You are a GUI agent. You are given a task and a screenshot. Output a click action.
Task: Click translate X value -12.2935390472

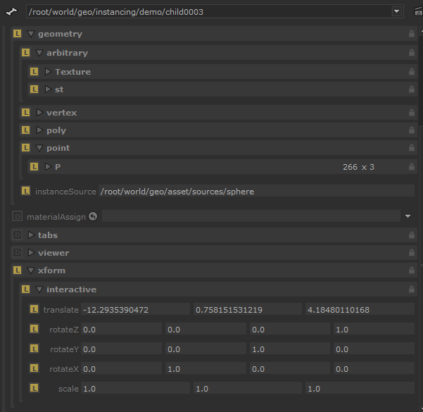click(135, 309)
